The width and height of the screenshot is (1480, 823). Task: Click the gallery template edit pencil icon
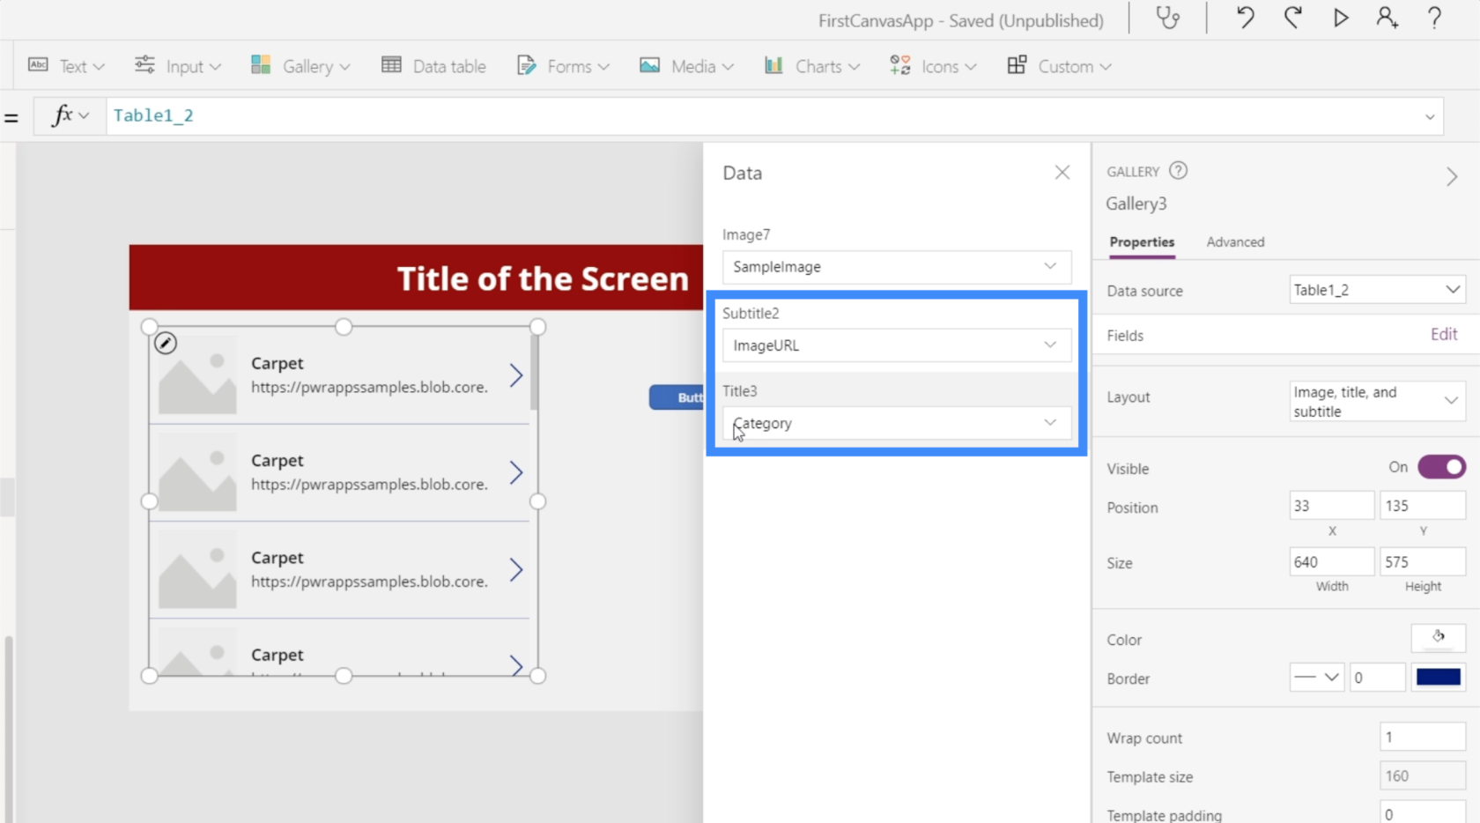pyautogui.click(x=166, y=343)
